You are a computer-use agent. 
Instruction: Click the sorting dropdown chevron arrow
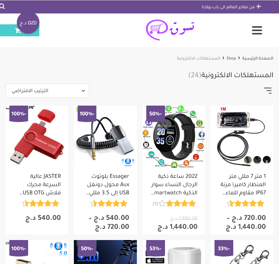83,91
